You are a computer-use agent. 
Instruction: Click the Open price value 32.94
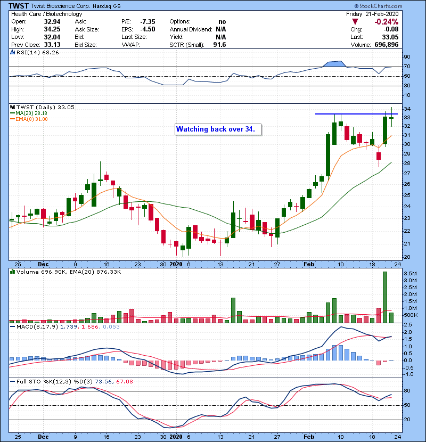pyautogui.click(x=52, y=22)
